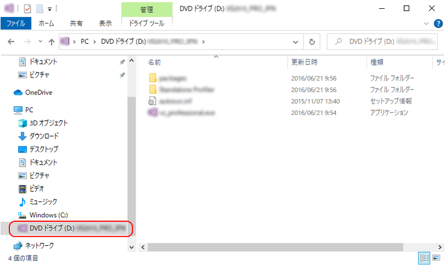The image size is (445, 265).
Task: Open the ファイル menu tab
Action: pyautogui.click(x=16, y=23)
